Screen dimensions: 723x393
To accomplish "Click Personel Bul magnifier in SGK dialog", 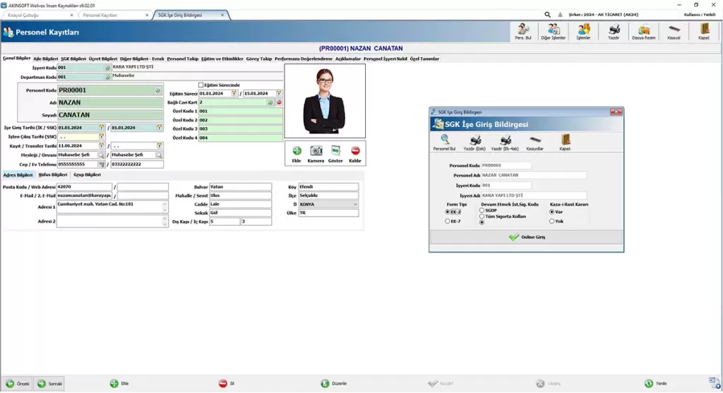I will (x=445, y=143).
